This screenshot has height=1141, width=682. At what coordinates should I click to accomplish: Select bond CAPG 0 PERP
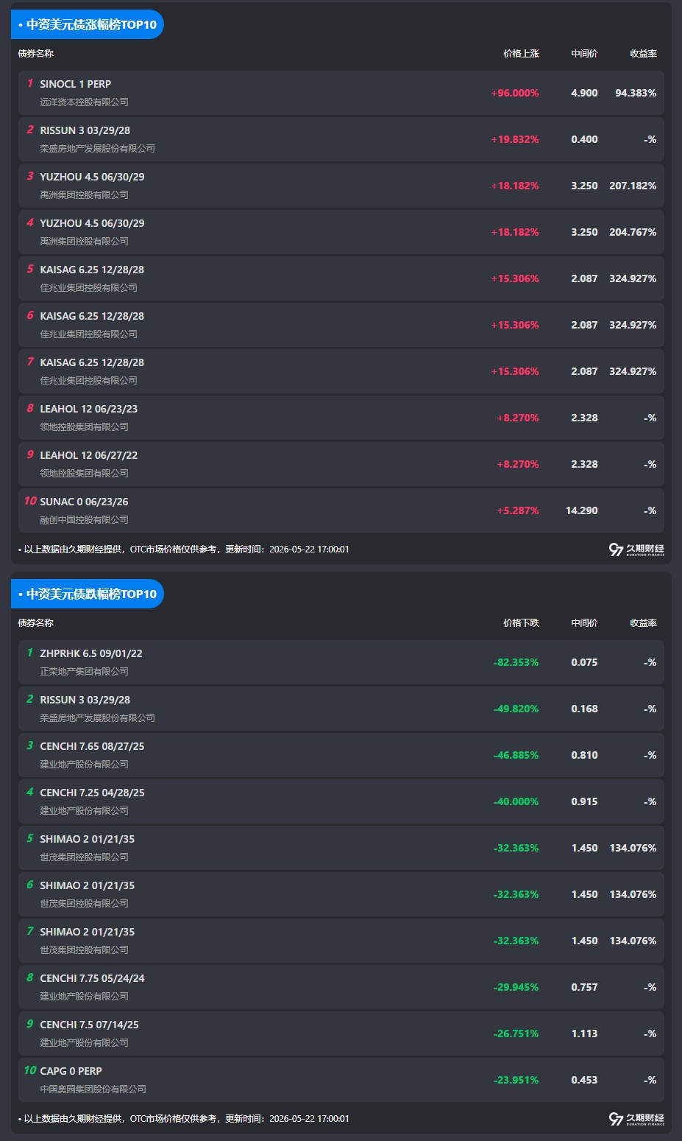pos(71,1071)
